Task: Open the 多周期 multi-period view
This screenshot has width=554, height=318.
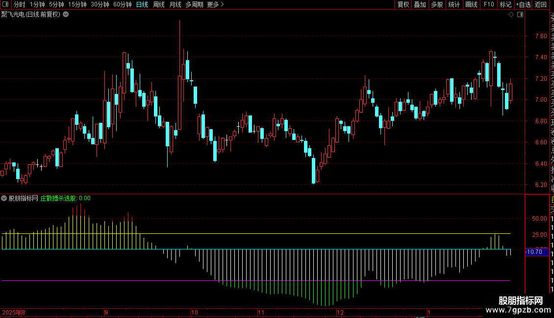Action: pos(194,4)
